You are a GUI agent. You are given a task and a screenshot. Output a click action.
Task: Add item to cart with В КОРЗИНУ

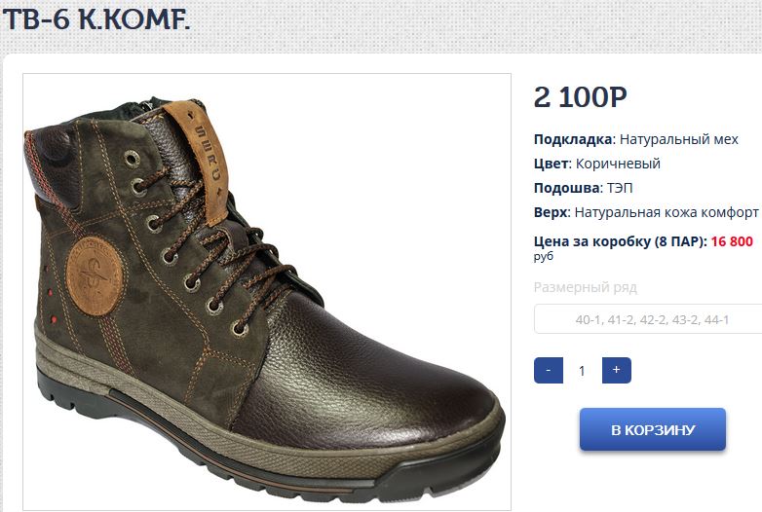click(x=653, y=430)
